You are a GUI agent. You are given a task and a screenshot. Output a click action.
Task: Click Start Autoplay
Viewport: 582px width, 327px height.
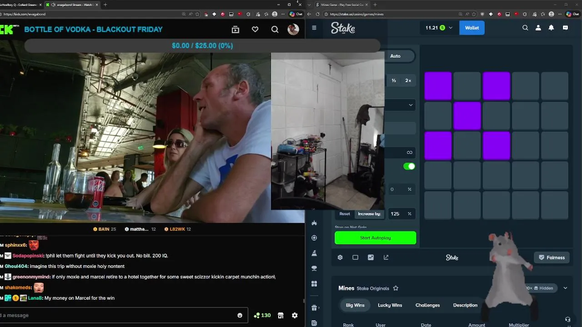(375, 238)
